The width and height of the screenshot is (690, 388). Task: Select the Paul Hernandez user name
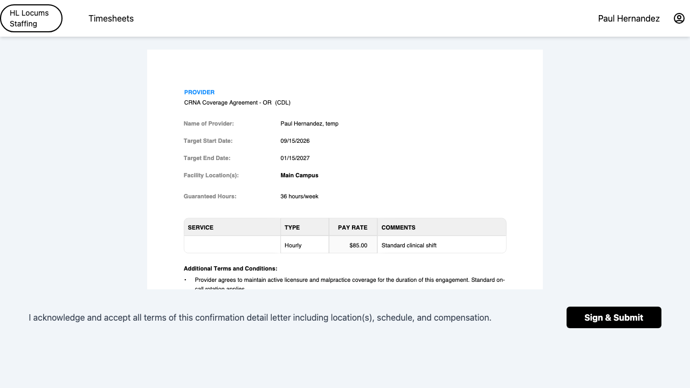click(x=629, y=18)
